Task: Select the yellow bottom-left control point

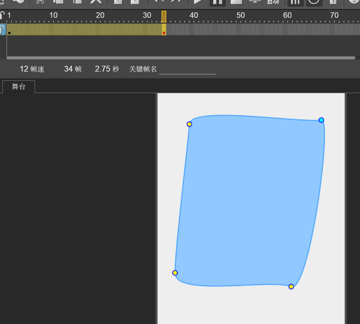Action: [175, 273]
